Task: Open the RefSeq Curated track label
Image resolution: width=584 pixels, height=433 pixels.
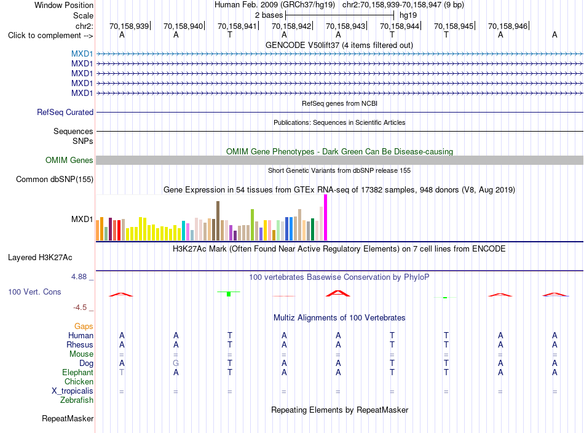Action: point(65,112)
